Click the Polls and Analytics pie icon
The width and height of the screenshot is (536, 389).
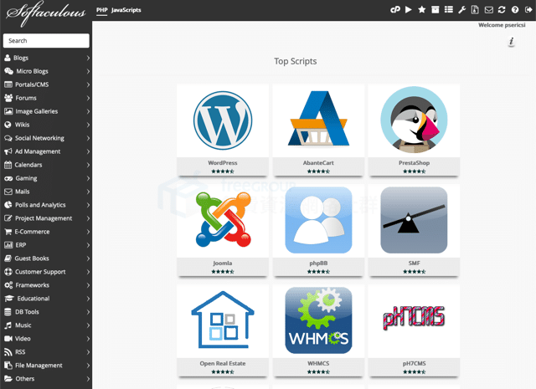8,205
